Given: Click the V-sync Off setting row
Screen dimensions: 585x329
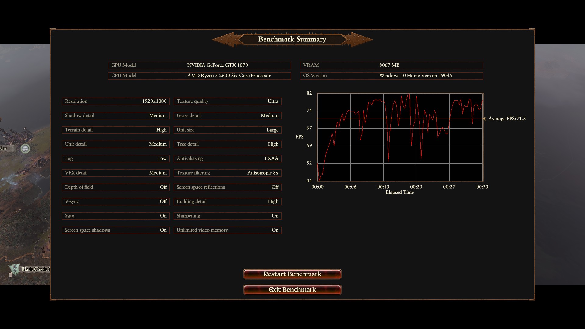Looking at the screenshot, I should 115,201.
